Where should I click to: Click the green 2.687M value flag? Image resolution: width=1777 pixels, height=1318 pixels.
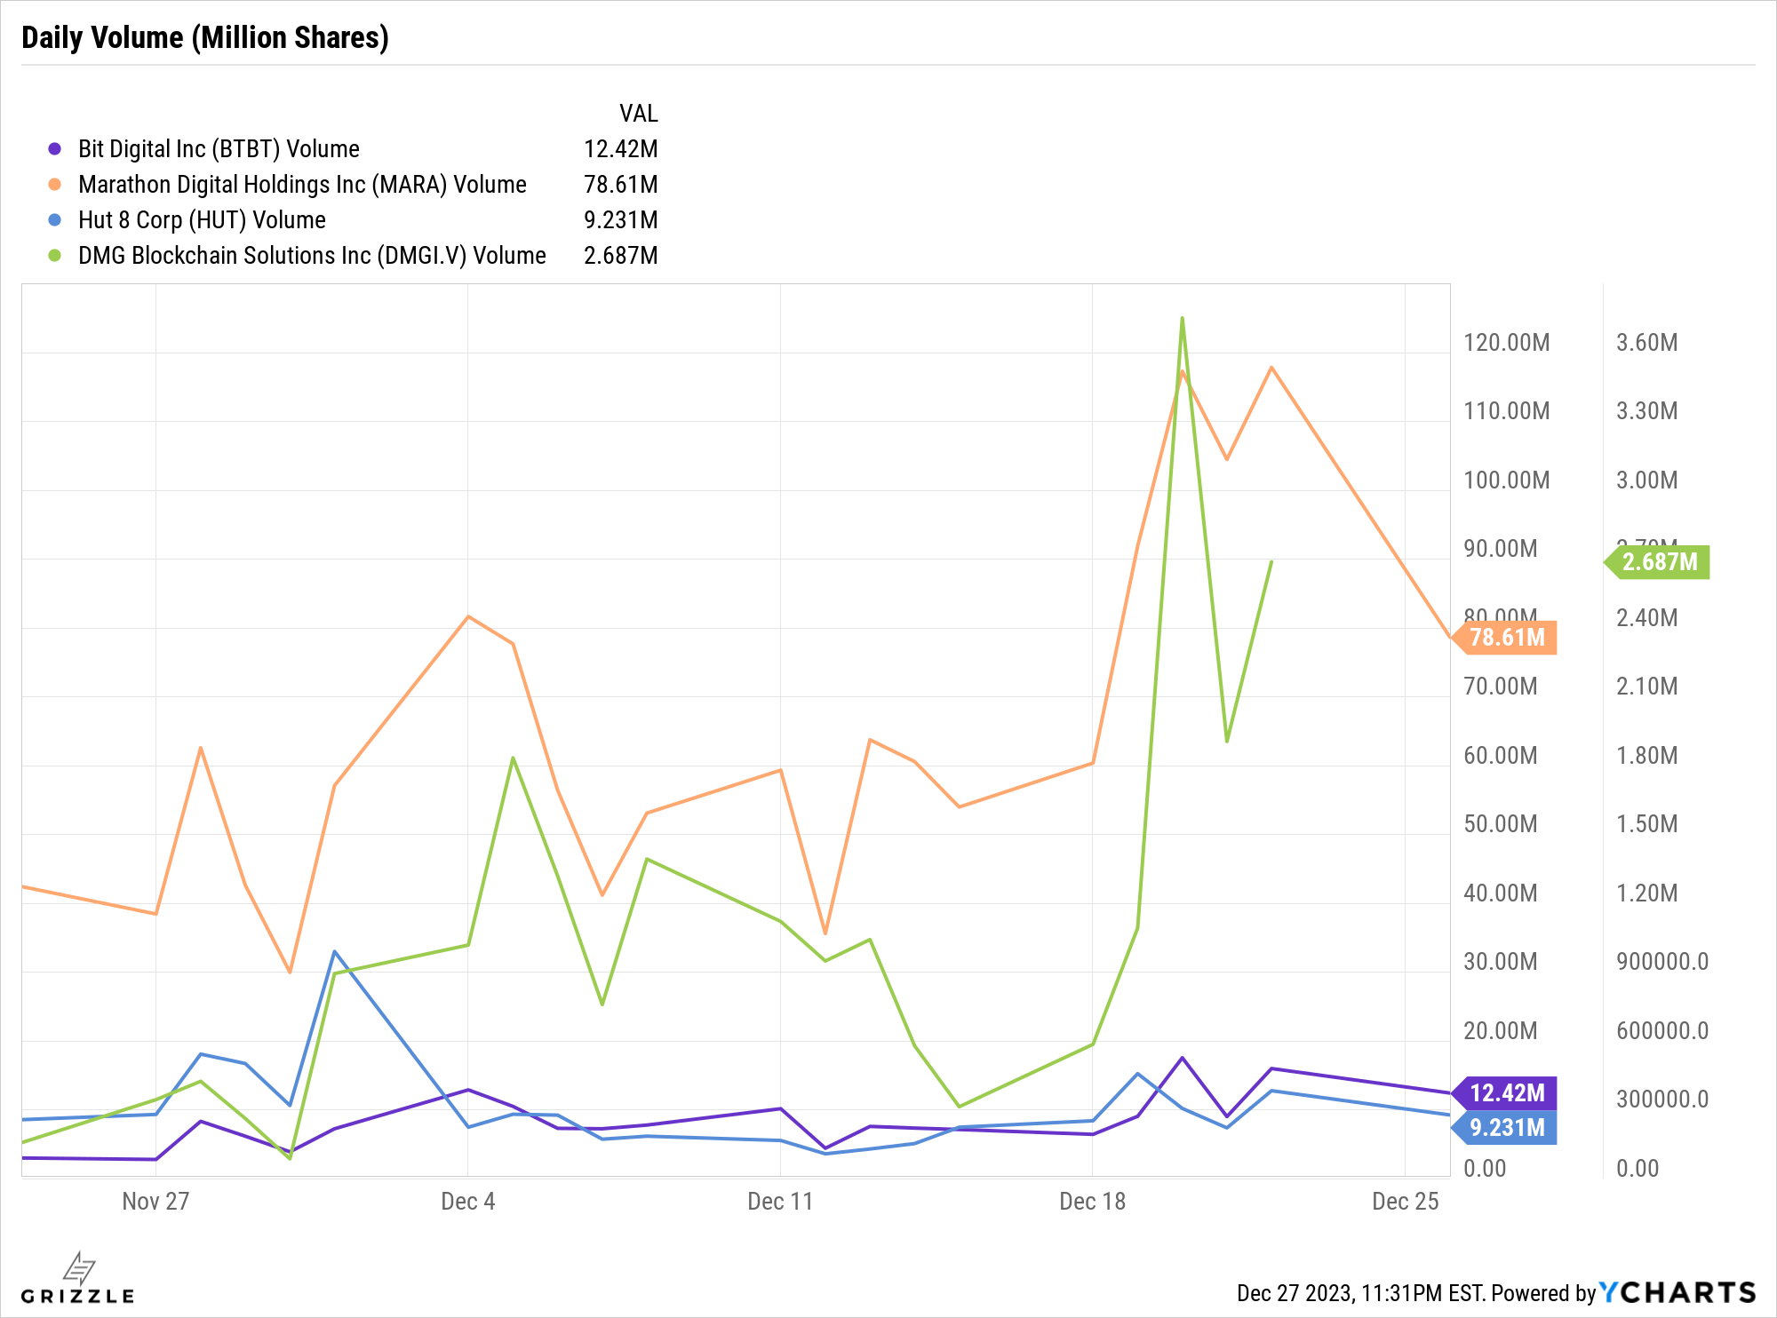coord(1658,562)
